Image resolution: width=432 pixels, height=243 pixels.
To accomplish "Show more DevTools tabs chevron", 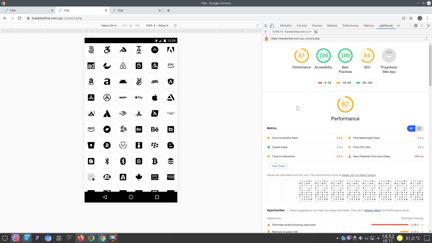I will tap(398, 26).
